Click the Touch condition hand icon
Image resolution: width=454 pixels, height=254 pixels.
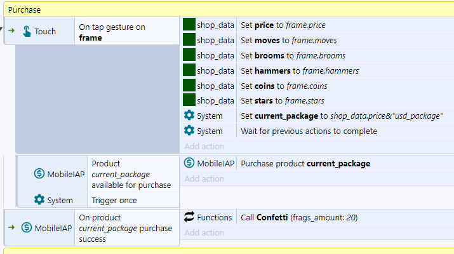pos(27,32)
